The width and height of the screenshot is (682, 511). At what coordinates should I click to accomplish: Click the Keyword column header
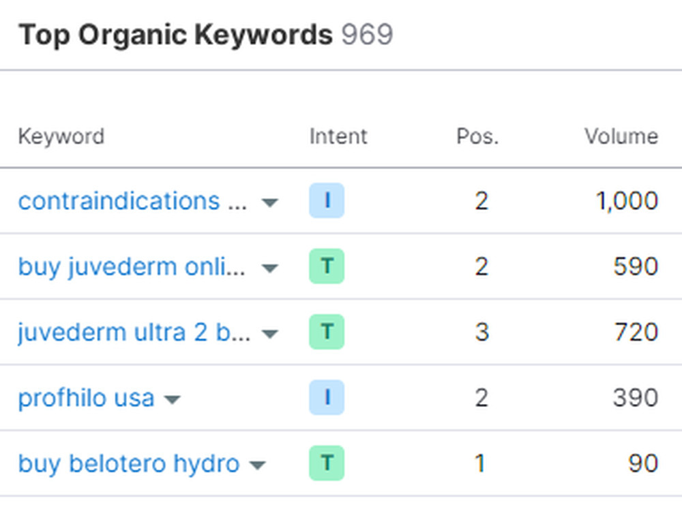click(61, 136)
